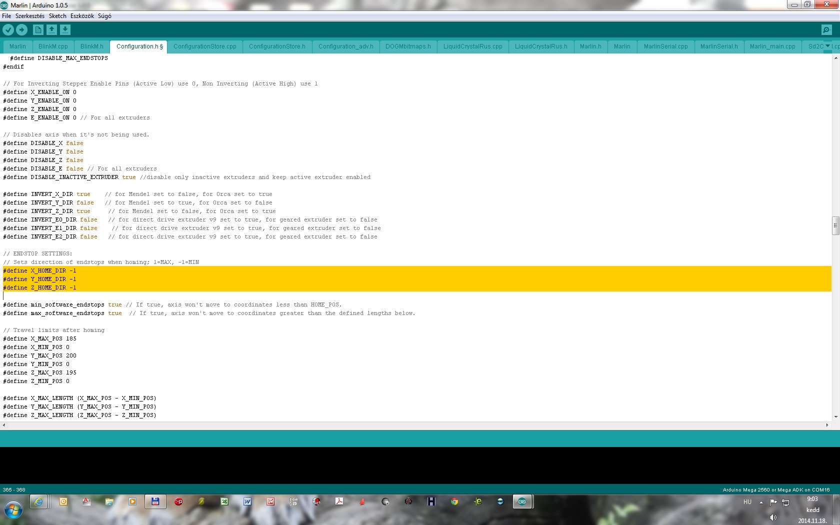Click the vertical scrollbar thumb
Viewport: 840px width, 525px height.
click(x=835, y=225)
